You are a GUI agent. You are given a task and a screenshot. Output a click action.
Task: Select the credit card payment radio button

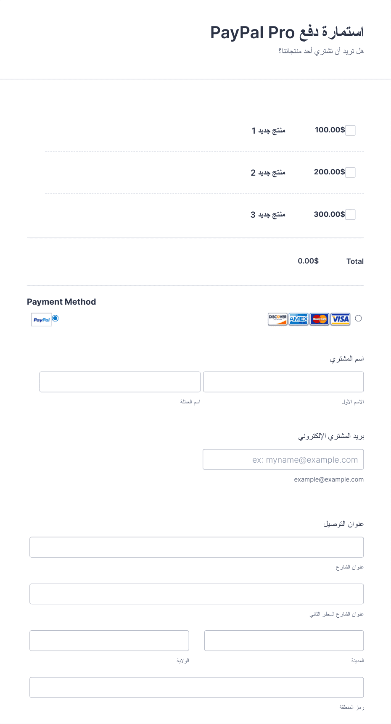click(x=358, y=319)
